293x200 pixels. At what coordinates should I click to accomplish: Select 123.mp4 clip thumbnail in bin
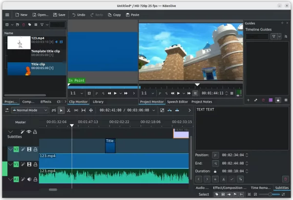pos(19,43)
